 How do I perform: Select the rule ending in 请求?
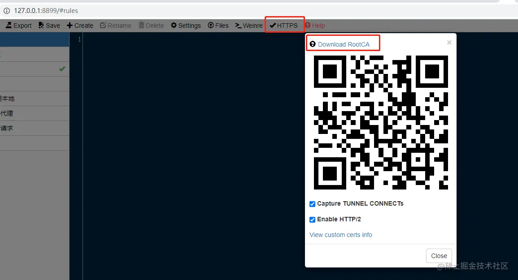35,128
